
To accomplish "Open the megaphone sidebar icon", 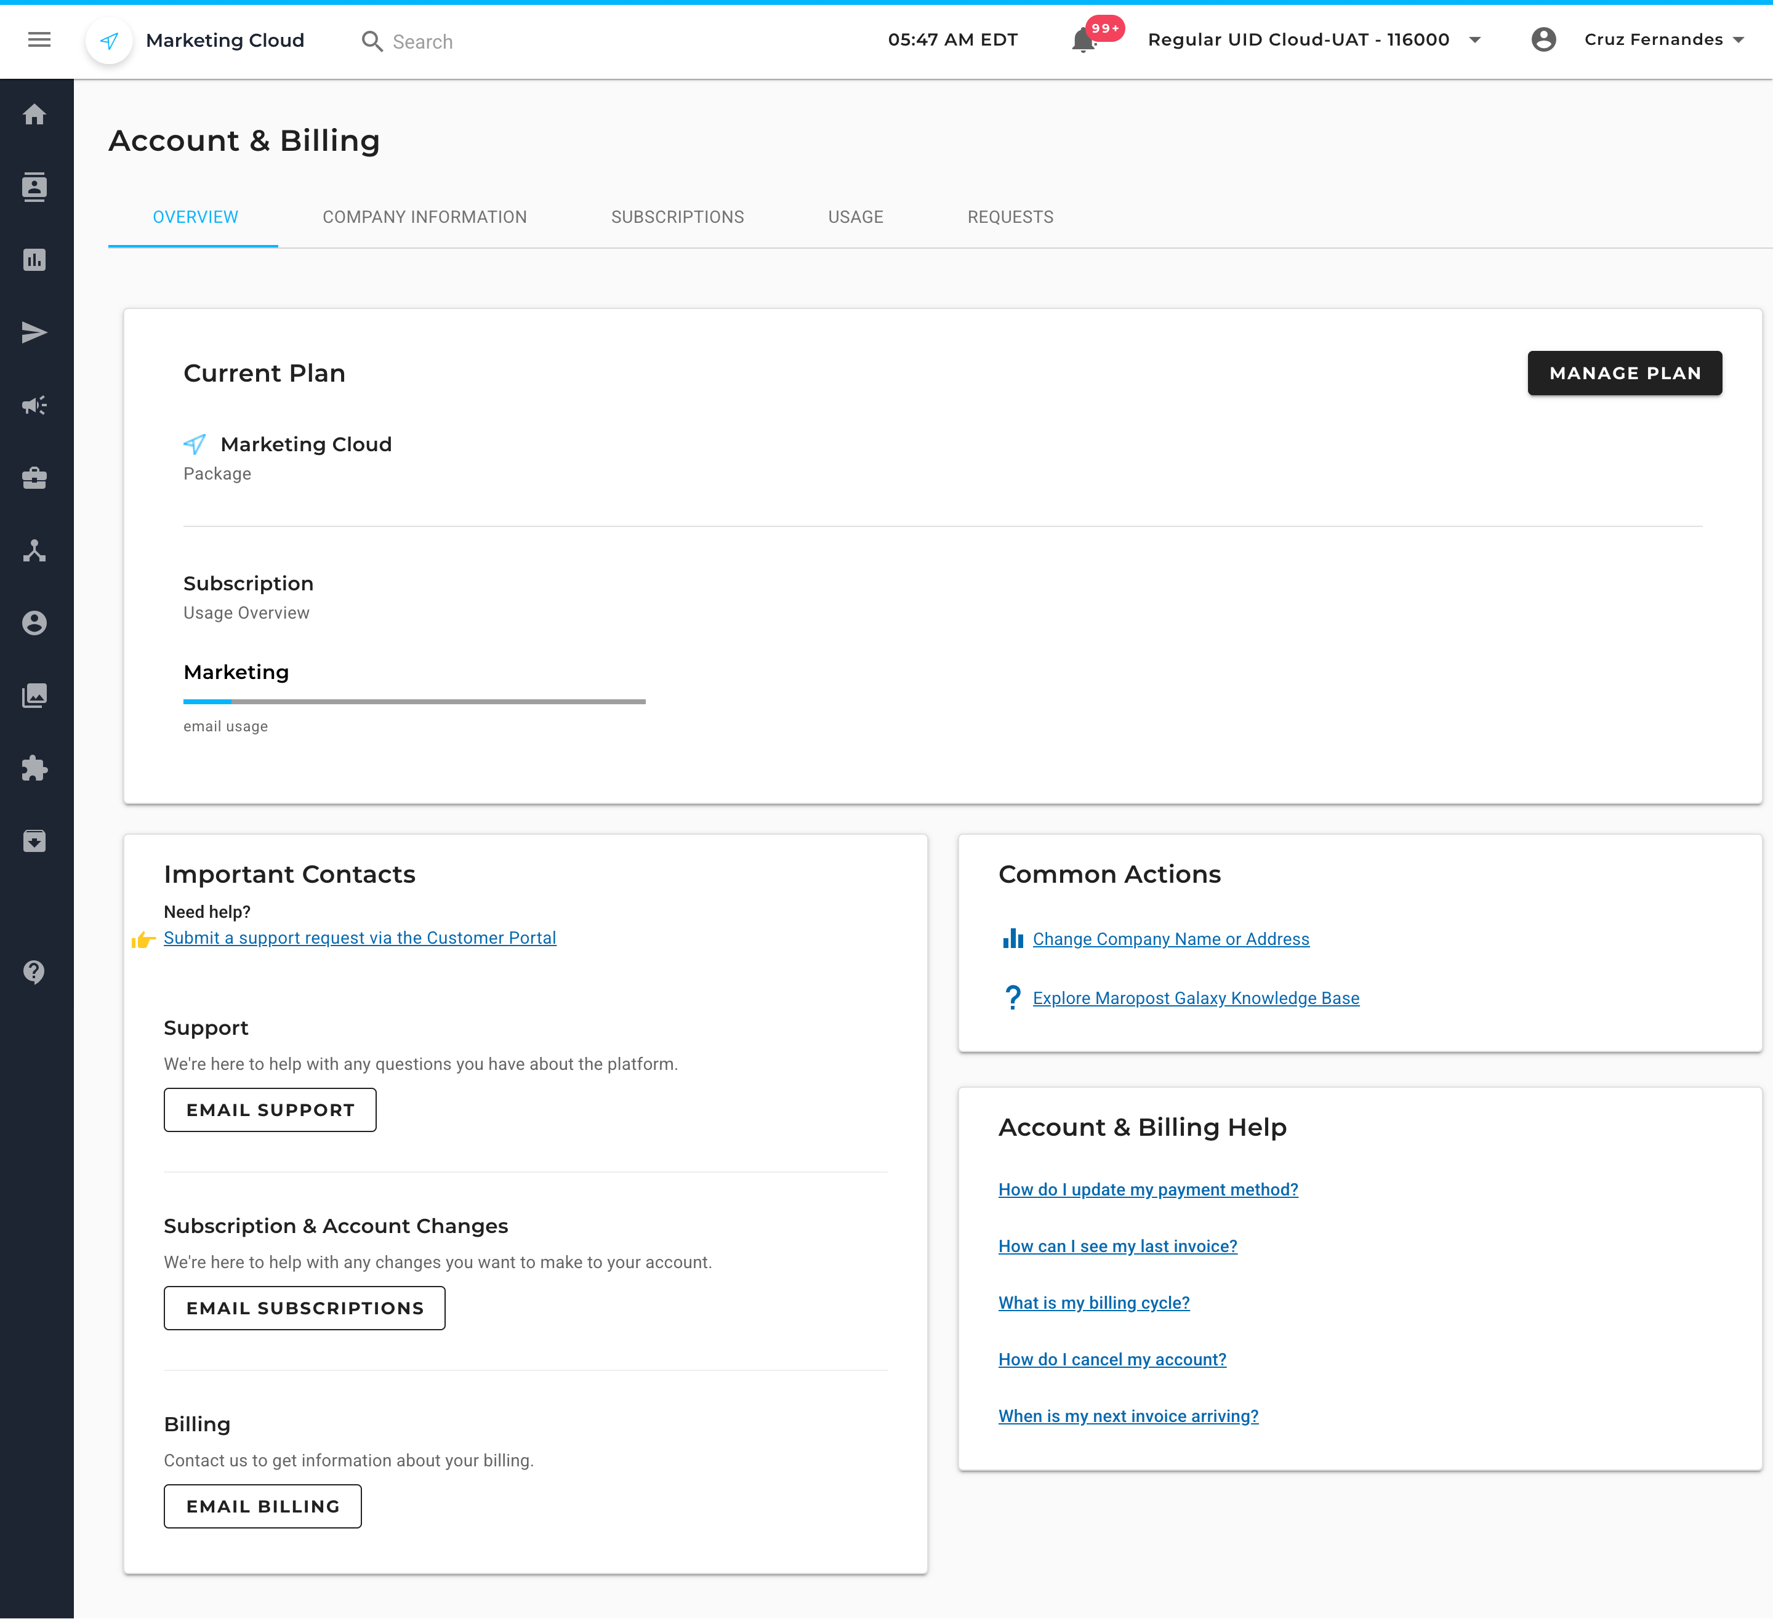I will pyautogui.click(x=34, y=406).
